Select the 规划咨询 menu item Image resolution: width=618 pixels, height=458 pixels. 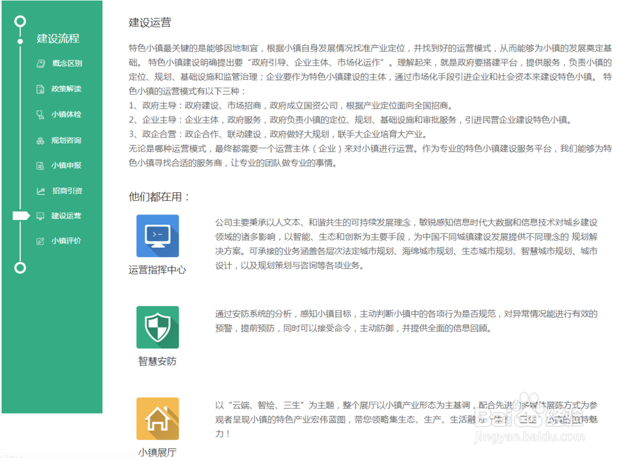pos(66,141)
